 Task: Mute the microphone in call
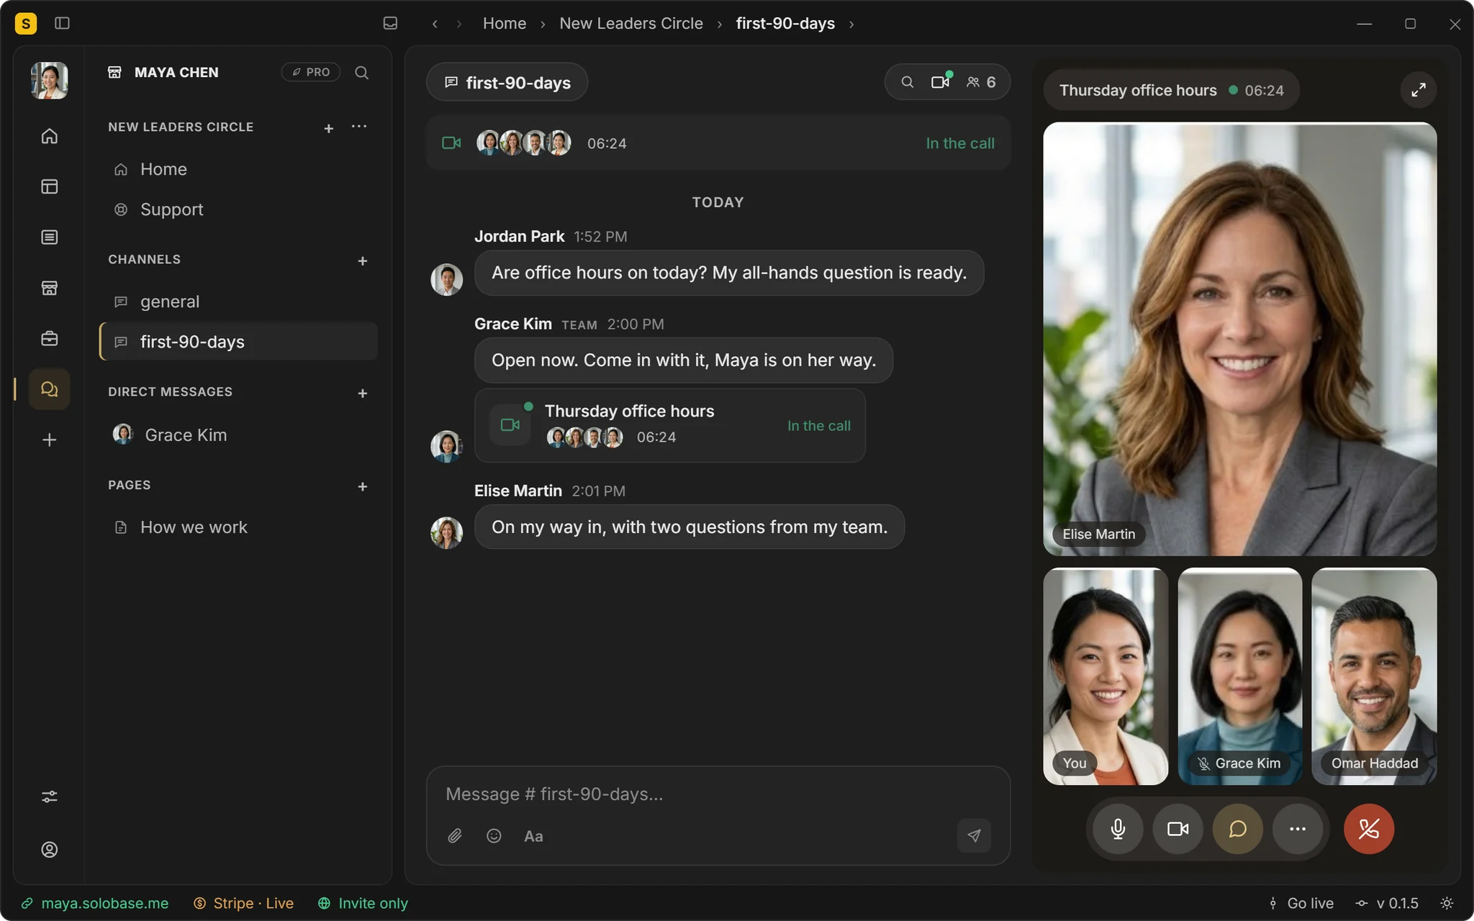coord(1118,829)
